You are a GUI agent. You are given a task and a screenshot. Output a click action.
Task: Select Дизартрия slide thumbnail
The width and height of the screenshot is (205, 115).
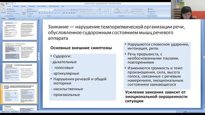click(20, 30)
